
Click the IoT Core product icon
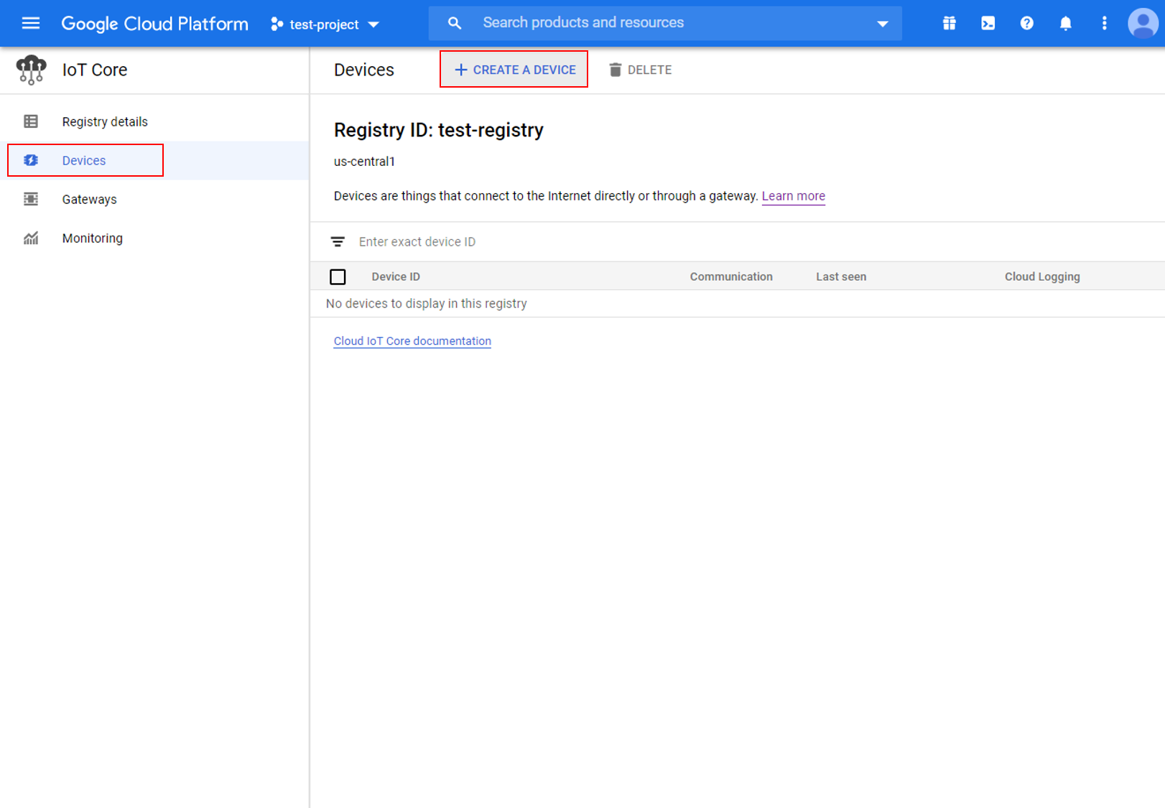pos(31,70)
